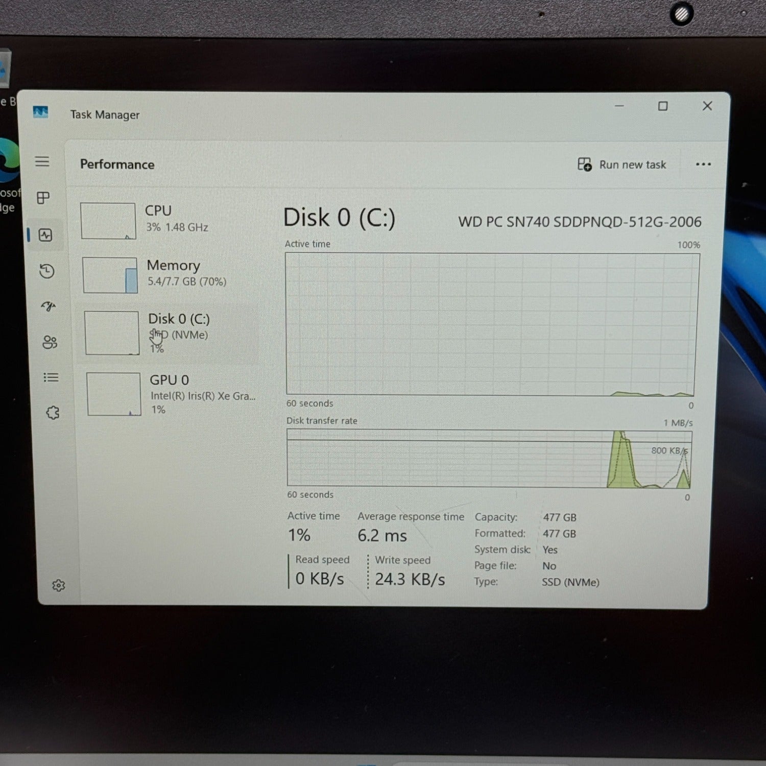The height and width of the screenshot is (766, 766).
Task: Click the Disk 0 (C:) heading
Action: [339, 218]
